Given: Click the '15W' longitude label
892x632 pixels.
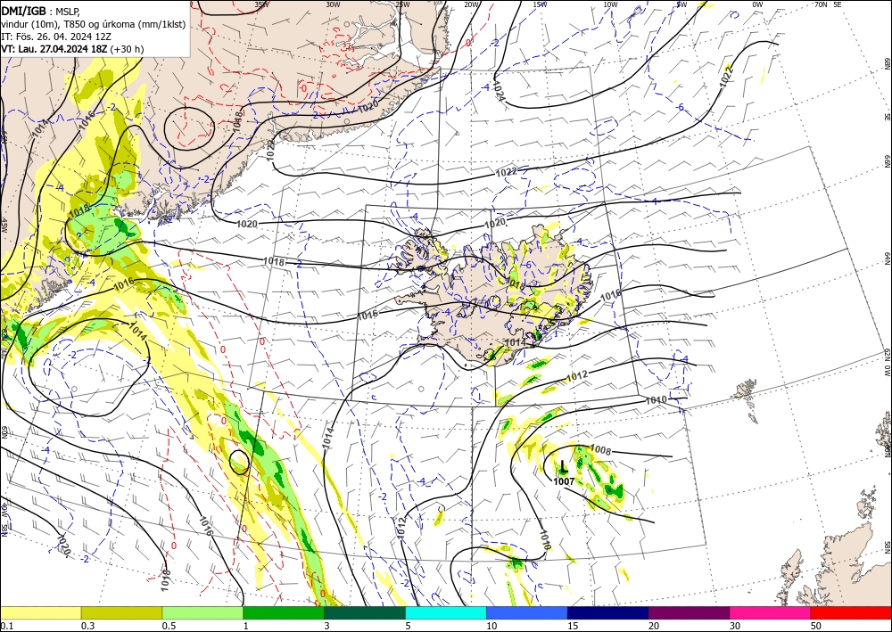Looking at the screenshot, I should [x=541, y=4].
